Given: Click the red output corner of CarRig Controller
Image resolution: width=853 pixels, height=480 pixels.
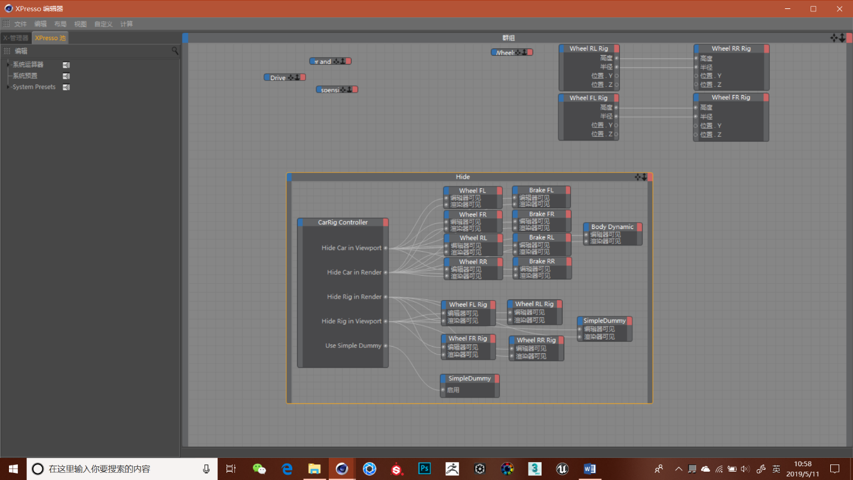Looking at the screenshot, I should 386,222.
